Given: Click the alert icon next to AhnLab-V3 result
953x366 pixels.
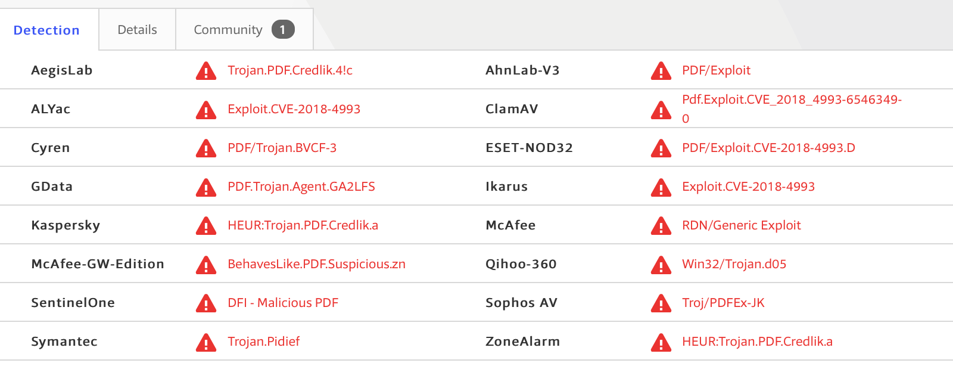Looking at the screenshot, I should point(661,71).
